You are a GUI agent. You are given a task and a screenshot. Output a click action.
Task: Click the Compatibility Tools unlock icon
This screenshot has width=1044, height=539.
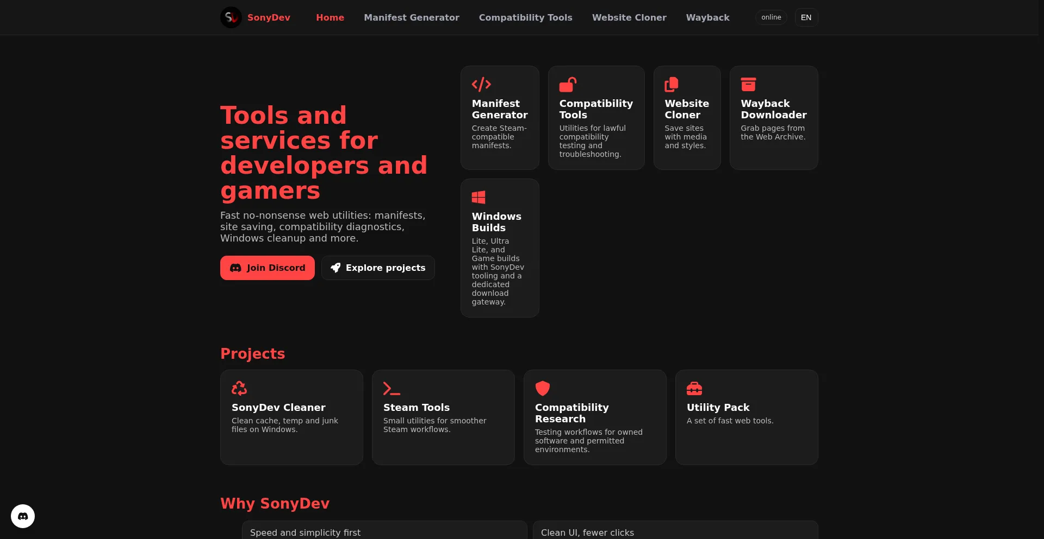point(568,84)
